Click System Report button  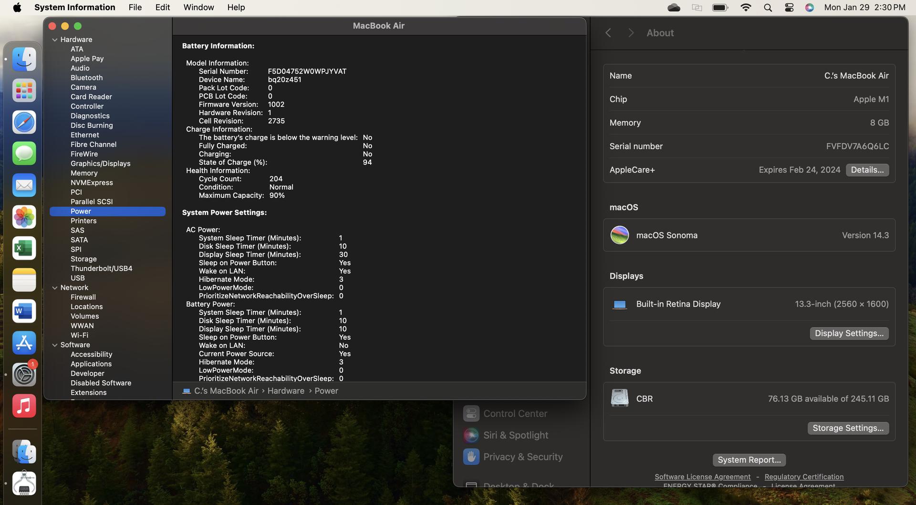[749, 460]
